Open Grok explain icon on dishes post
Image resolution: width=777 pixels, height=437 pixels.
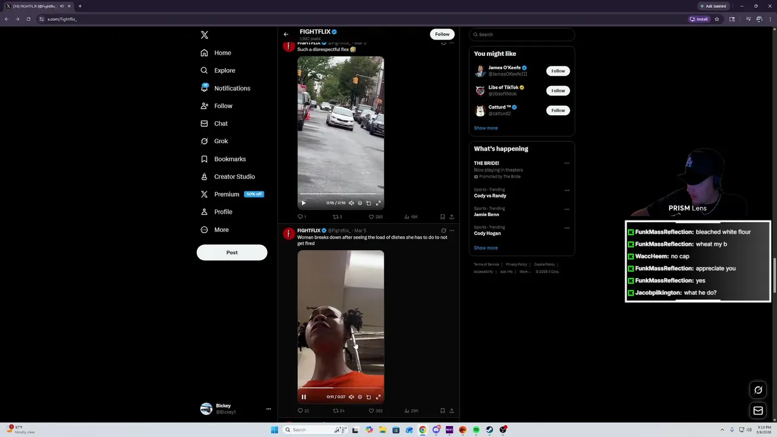pyautogui.click(x=444, y=231)
